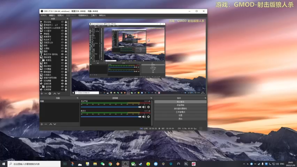Screen dimensions: 297x167
Task: Select the 场景 item in scenes list
Action: point(59,101)
